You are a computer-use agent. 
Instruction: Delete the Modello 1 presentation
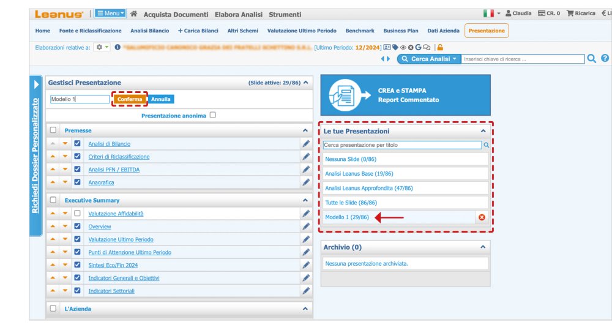482,217
